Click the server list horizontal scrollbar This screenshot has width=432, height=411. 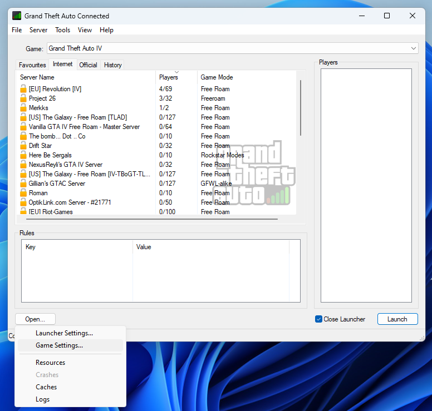pos(152,219)
